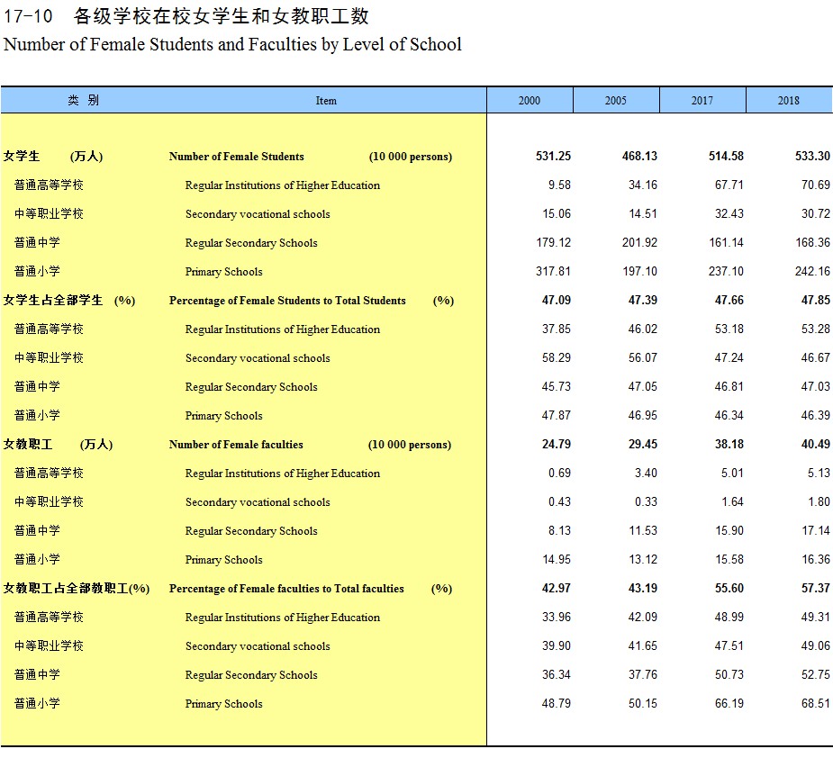Select the Number of Female Students row label
The width and height of the screenshot is (833, 776).
[x=237, y=157]
